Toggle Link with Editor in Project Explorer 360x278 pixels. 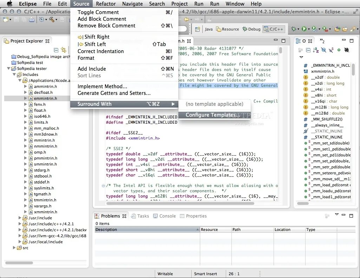pos(64,50)
